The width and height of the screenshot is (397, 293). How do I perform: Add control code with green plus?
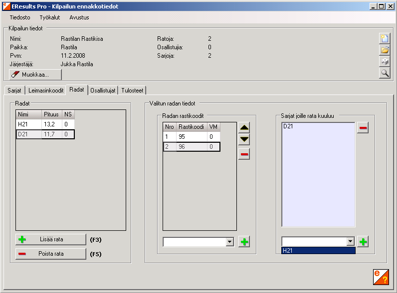244,242
